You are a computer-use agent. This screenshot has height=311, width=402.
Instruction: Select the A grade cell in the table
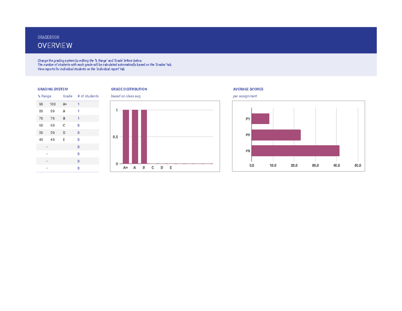pyautogui.click(x=64, y=111)
